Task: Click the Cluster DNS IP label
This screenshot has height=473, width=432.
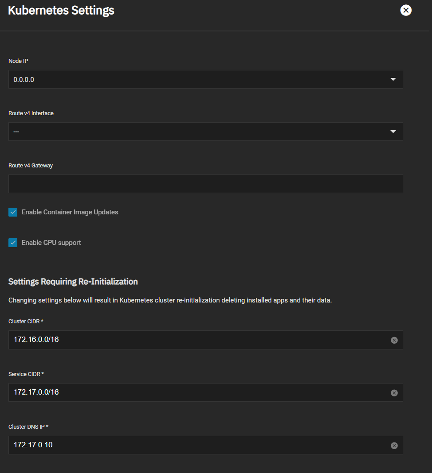Action: pos(28,426)
